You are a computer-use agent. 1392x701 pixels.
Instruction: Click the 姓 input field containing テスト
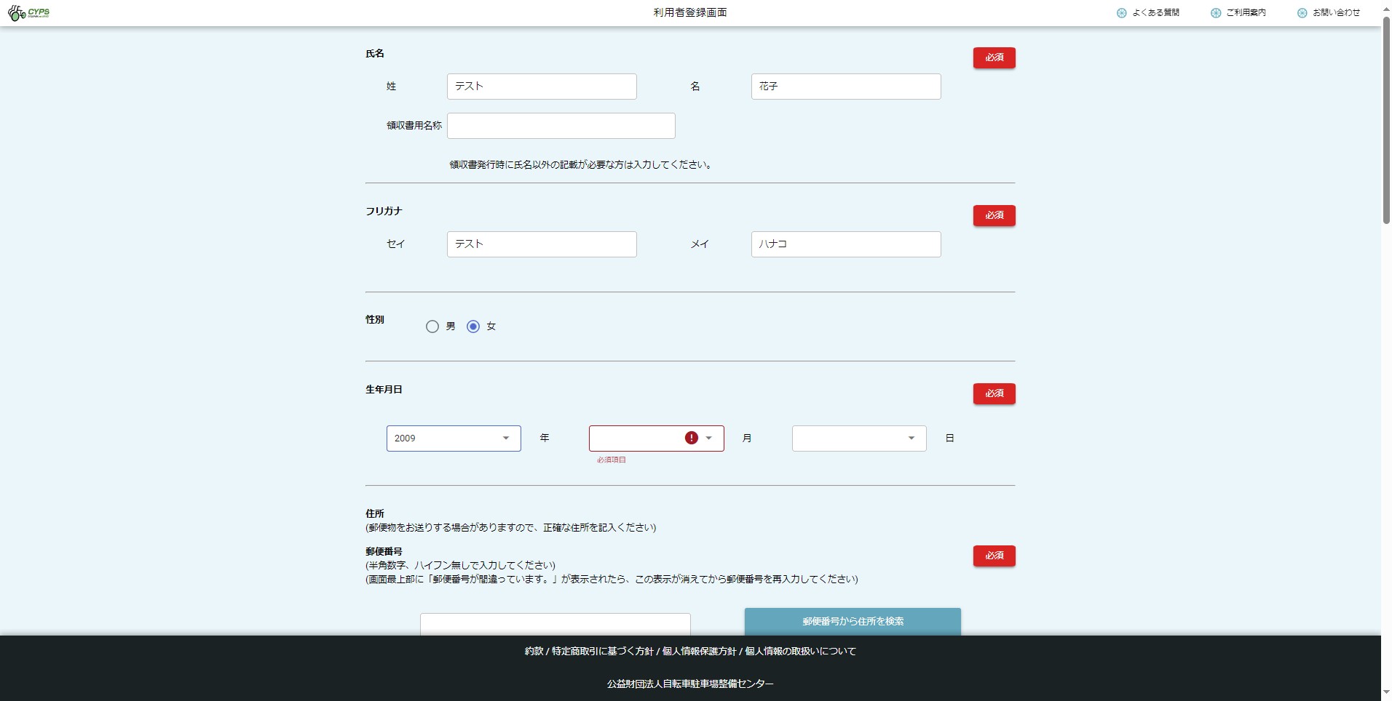click(x=542, y=87)
